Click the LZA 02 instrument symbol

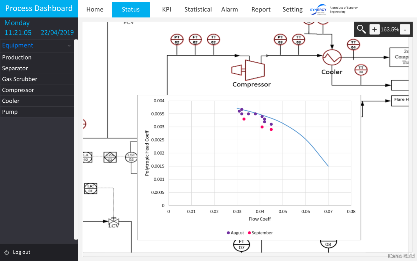pos(110,157)
